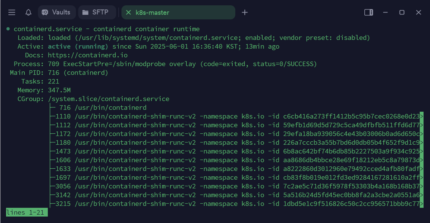The width and height of the screenshot is (430, 223).
Task: Close the Termius window
Action: click(419, 13)
